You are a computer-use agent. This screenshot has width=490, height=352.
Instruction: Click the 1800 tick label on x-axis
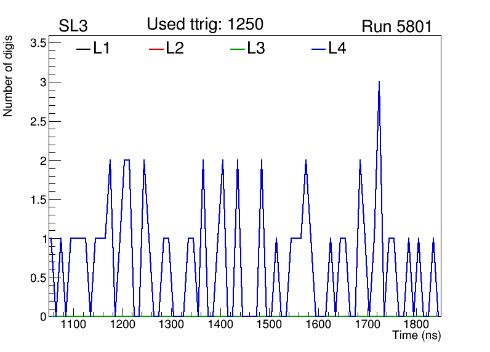(x=416, y=325)
